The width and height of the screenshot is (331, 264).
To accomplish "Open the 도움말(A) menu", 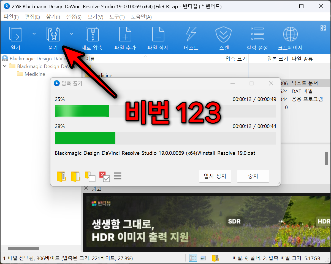I will (141, 17).
